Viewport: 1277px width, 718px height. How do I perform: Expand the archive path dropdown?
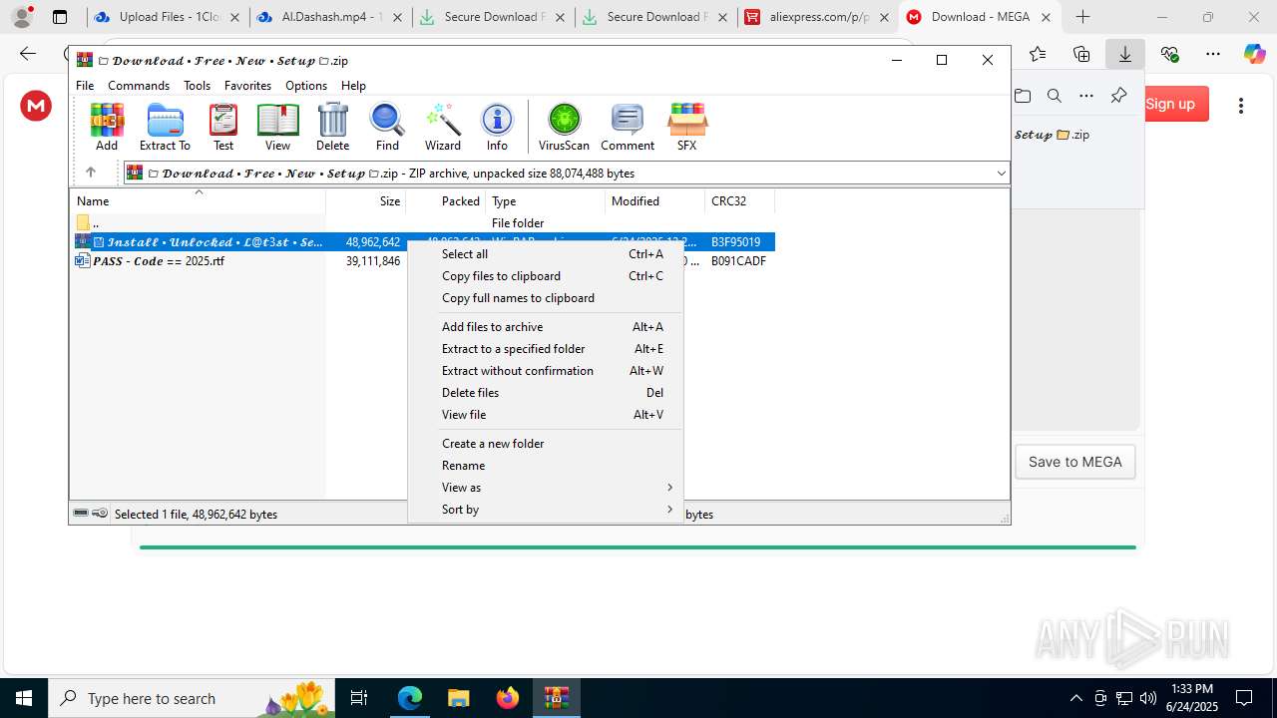[x=1001, y=174]
